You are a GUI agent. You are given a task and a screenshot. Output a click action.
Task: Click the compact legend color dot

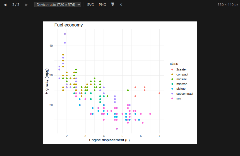coord(172,74)
